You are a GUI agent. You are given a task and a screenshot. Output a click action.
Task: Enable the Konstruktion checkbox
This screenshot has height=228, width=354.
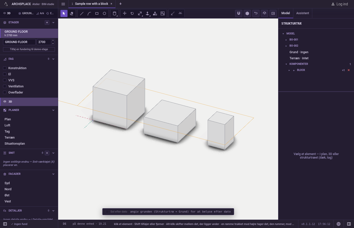[x=5, y=68]
